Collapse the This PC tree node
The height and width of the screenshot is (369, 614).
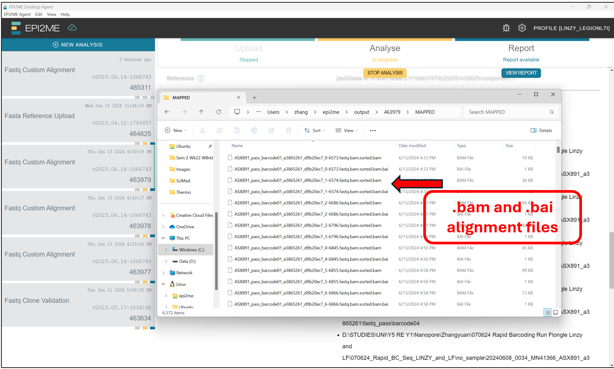point(163,238)
